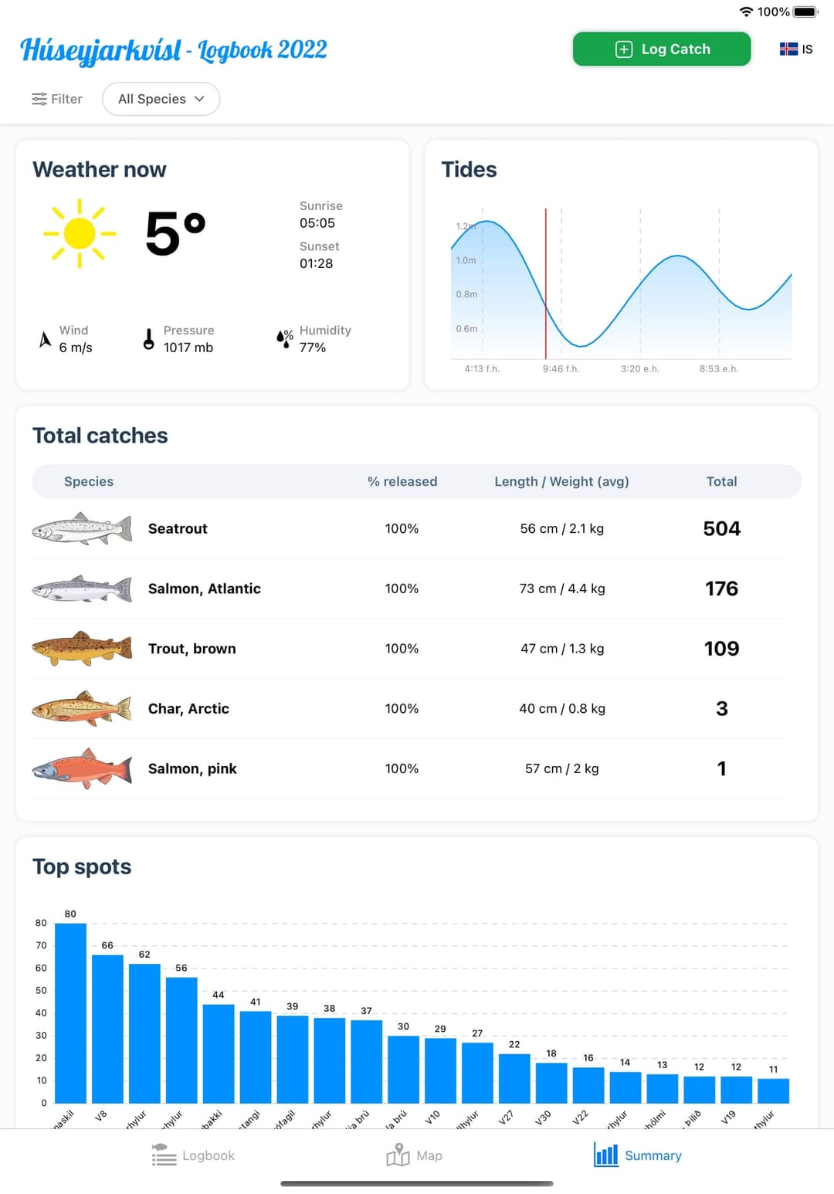Image resolution: width=834 pixels, height=1194 pixels.
Task: Open the Filter options
Action: [x=56, y=99]
